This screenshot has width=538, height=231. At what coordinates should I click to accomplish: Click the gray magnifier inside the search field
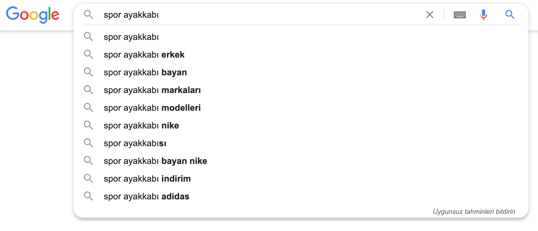pyautogui.click(x=88, y=14)
